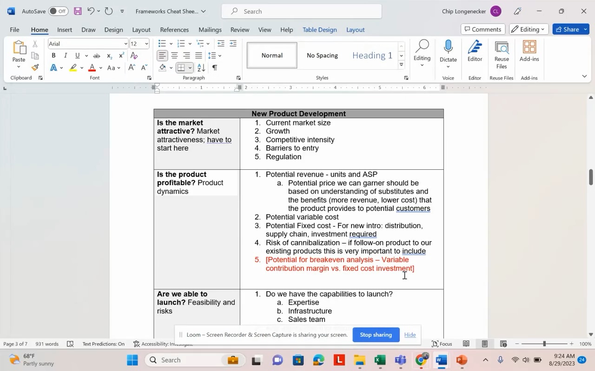
Task: Select the Format Painter brush icon
Action: coord(35,68)
